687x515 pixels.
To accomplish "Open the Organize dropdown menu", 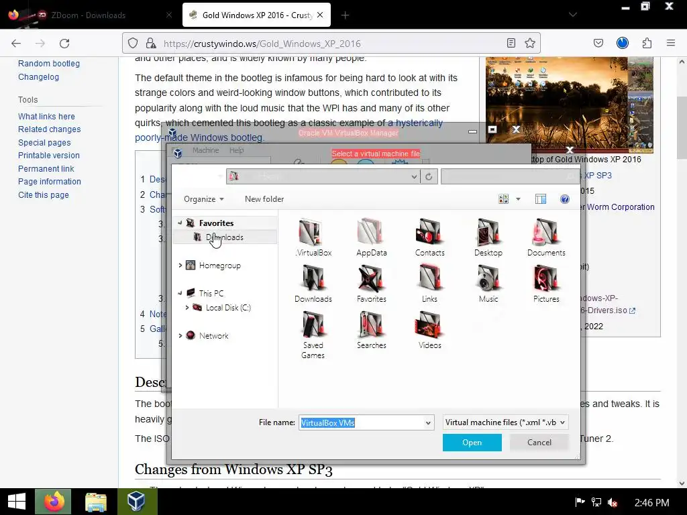I will coord(204,199).
